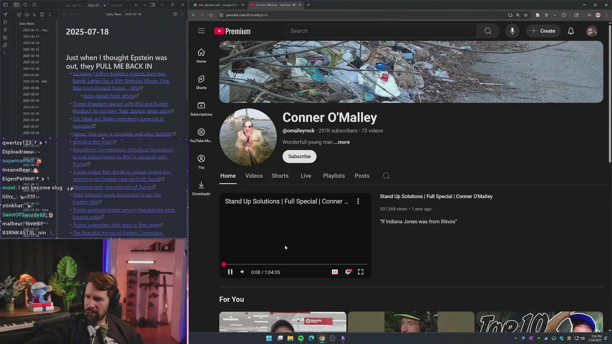Click the Conner O'Malley channel avatar

(248, 137)
